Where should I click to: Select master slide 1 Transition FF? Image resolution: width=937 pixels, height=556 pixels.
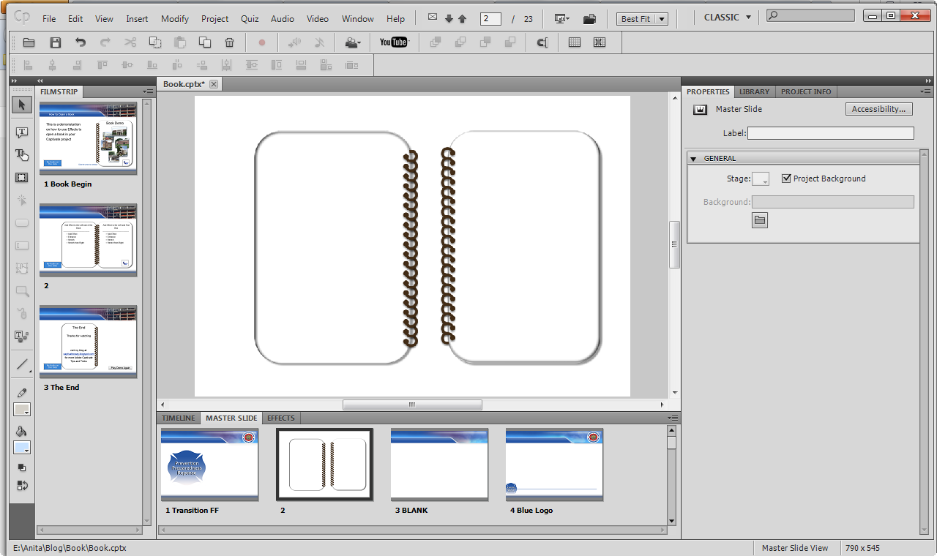click(209, 465)
